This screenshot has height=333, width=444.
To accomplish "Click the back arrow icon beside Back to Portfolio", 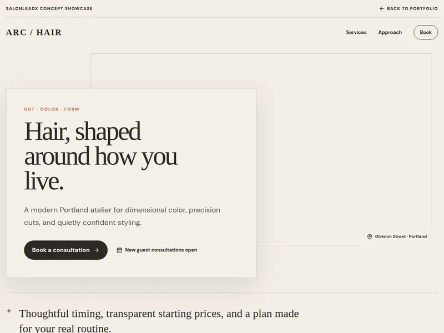I will [382, 8].
